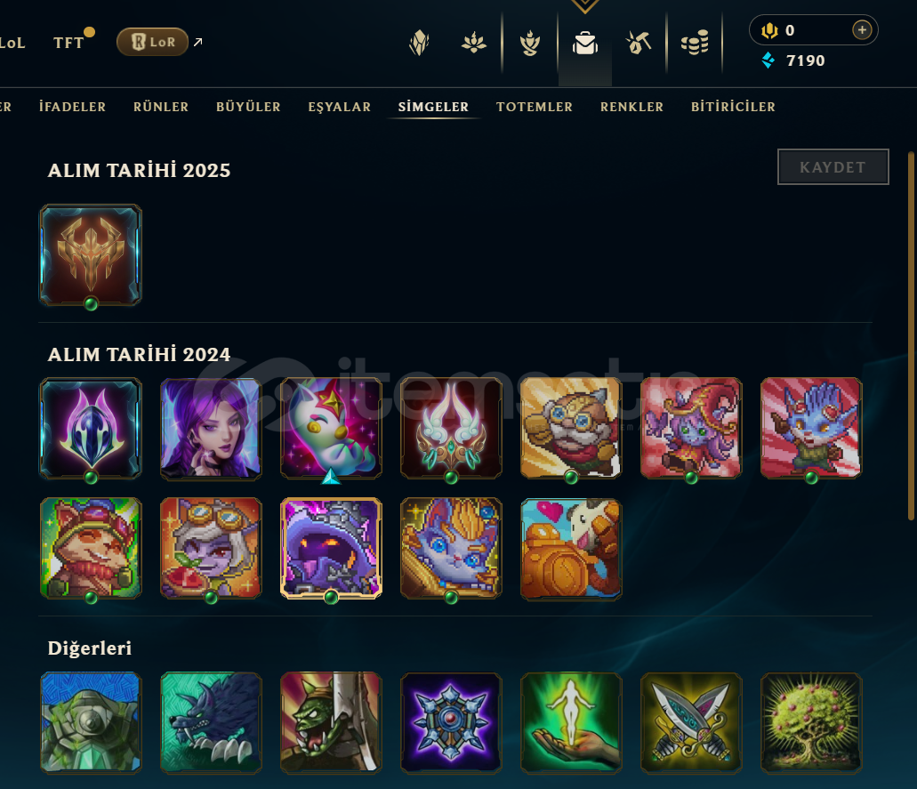The width and height of the screenshot is (917, 789).
Task: Click the lotus flower icon in top bar
Action: (x=474, y=43)
